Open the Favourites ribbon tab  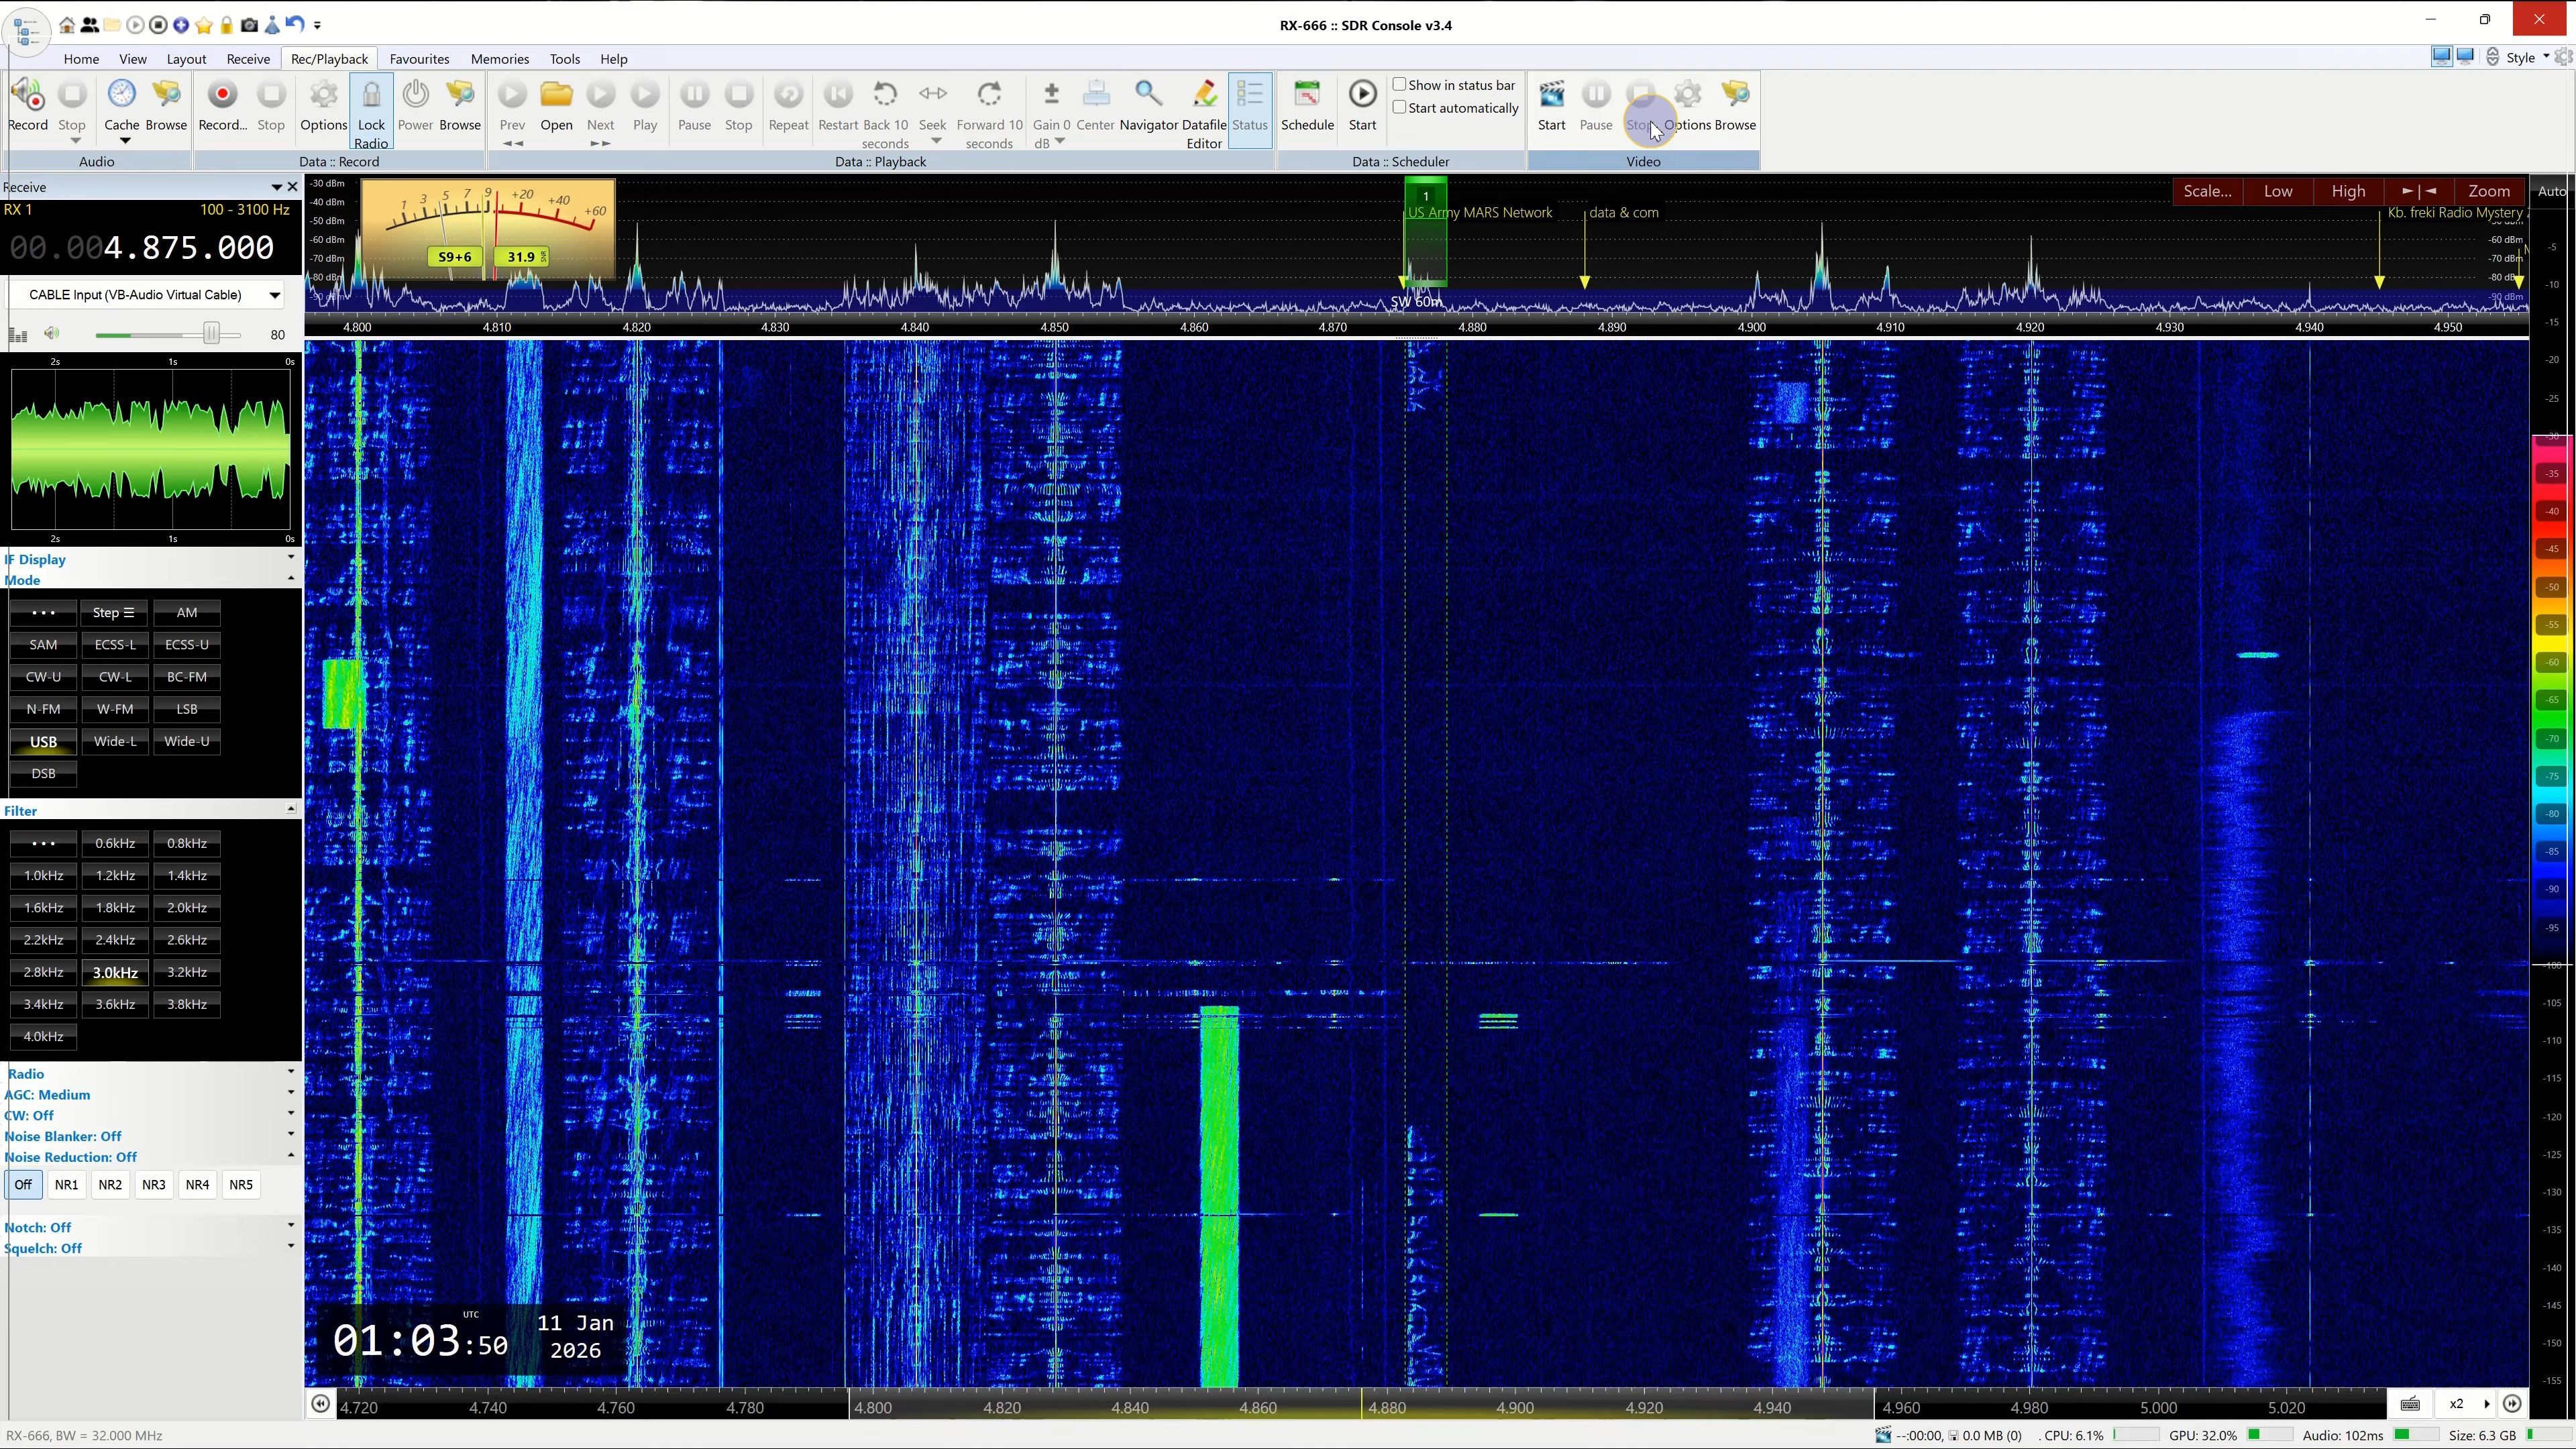[419, 59]
